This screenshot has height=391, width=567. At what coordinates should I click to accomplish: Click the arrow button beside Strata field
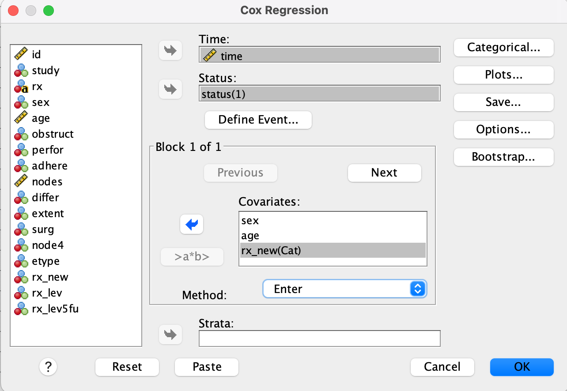tap(170, 334)
